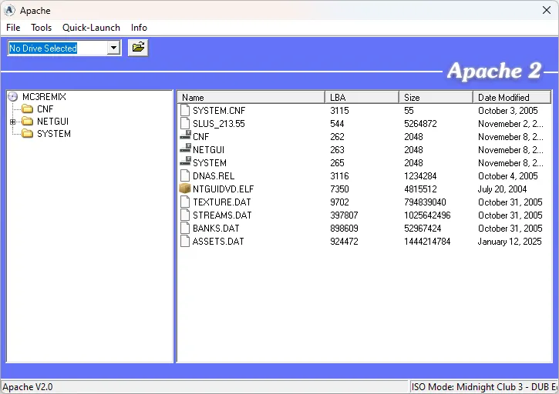This screenshot has width=559, height=394.
Task: Select the MC3REMIX root label in tree
Action: 44,96
